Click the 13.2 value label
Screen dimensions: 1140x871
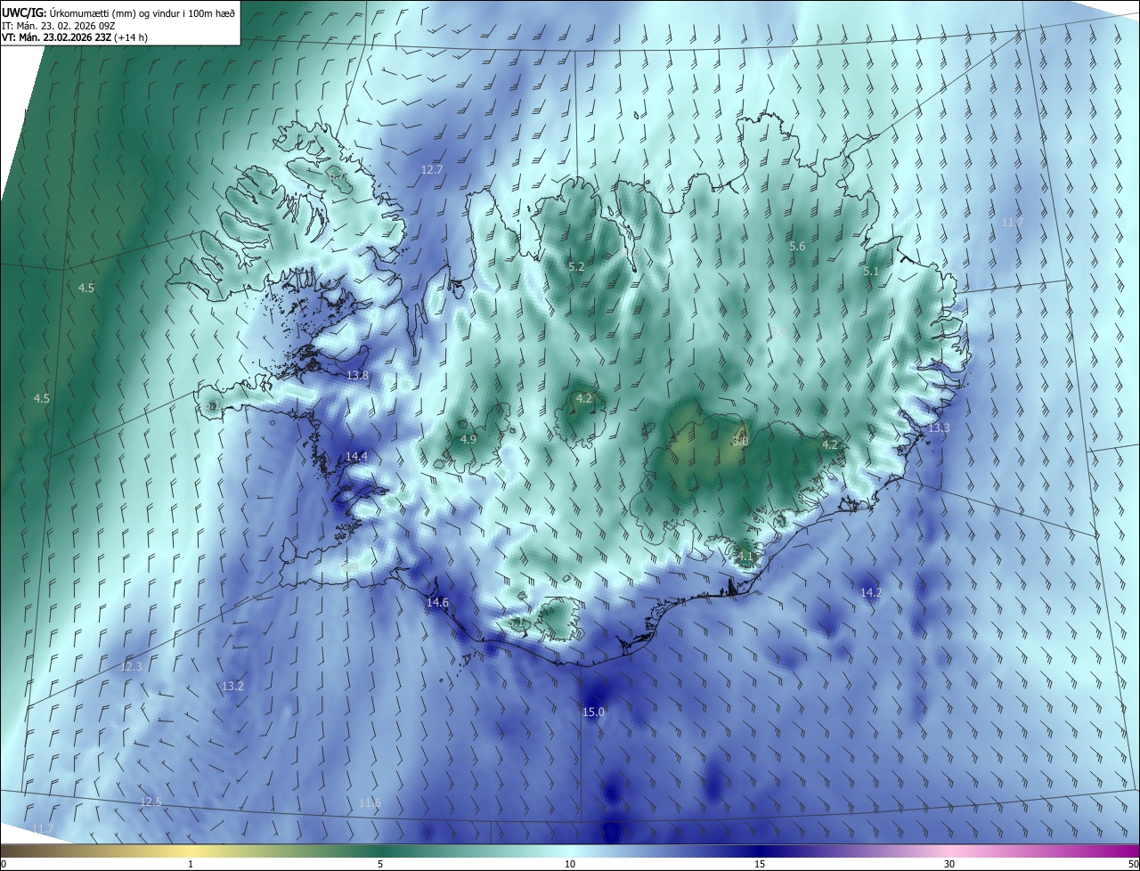(x=232, y=686)
